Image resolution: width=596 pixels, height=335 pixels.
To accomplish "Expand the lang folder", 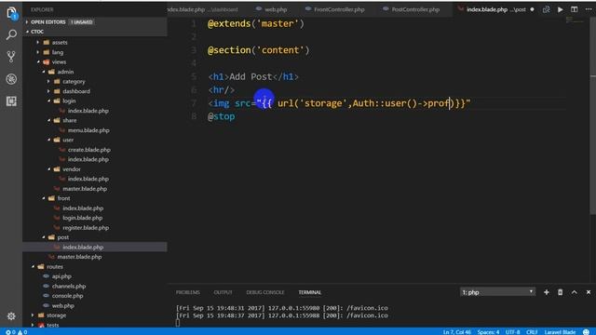I will (58, 52).
